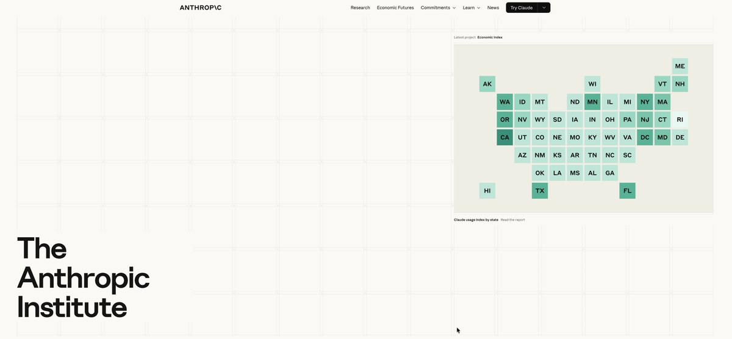Image resolution: width=732 pixels, height=339 pixels.
Task: Select the TN state tile
Action: click(592, 155)
